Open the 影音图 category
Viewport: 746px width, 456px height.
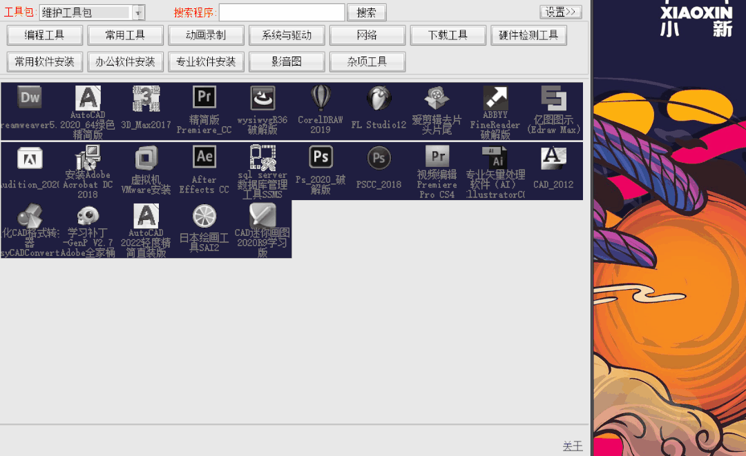pyautogui.click(x=287, y=62)
